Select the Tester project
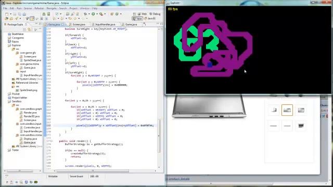The height and width of the screenshot is (187, 333). [15, 150]
